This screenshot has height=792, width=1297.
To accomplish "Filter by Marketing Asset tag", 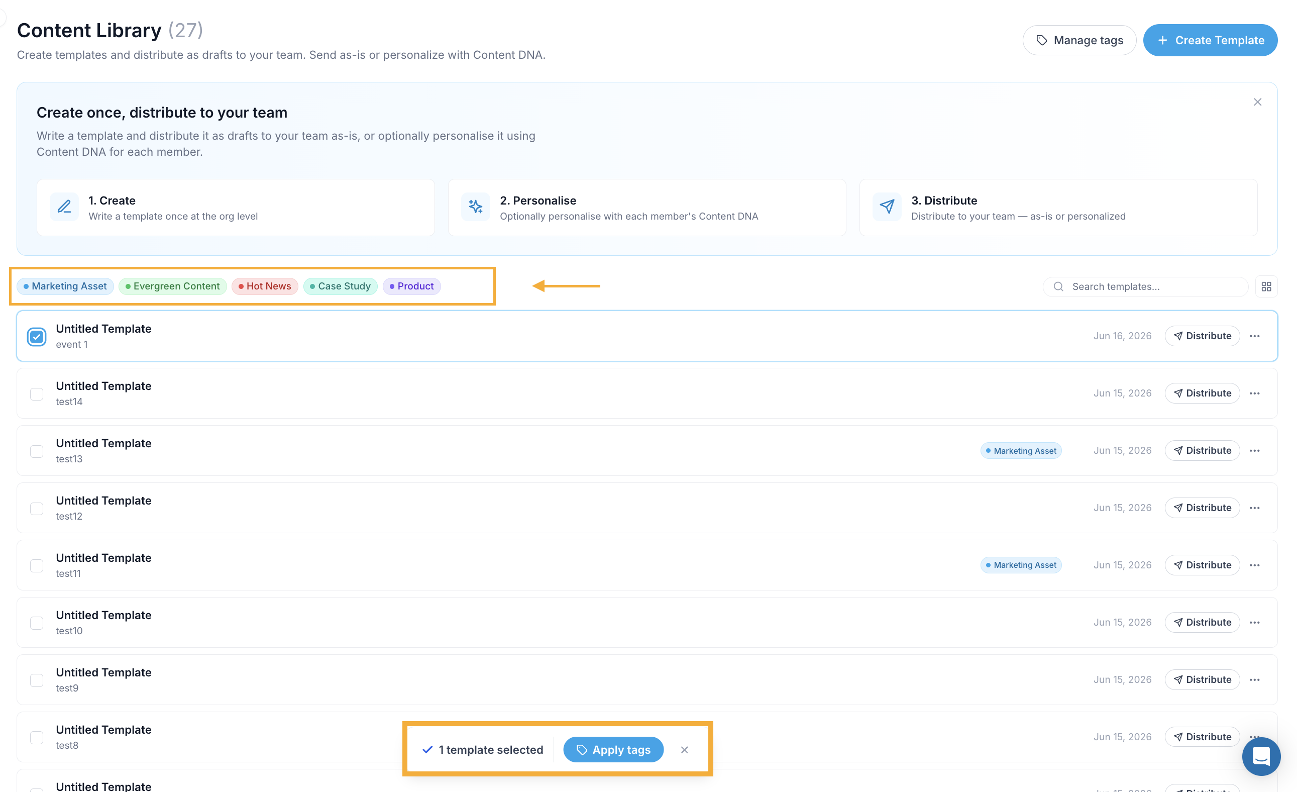I will point(65,286).
